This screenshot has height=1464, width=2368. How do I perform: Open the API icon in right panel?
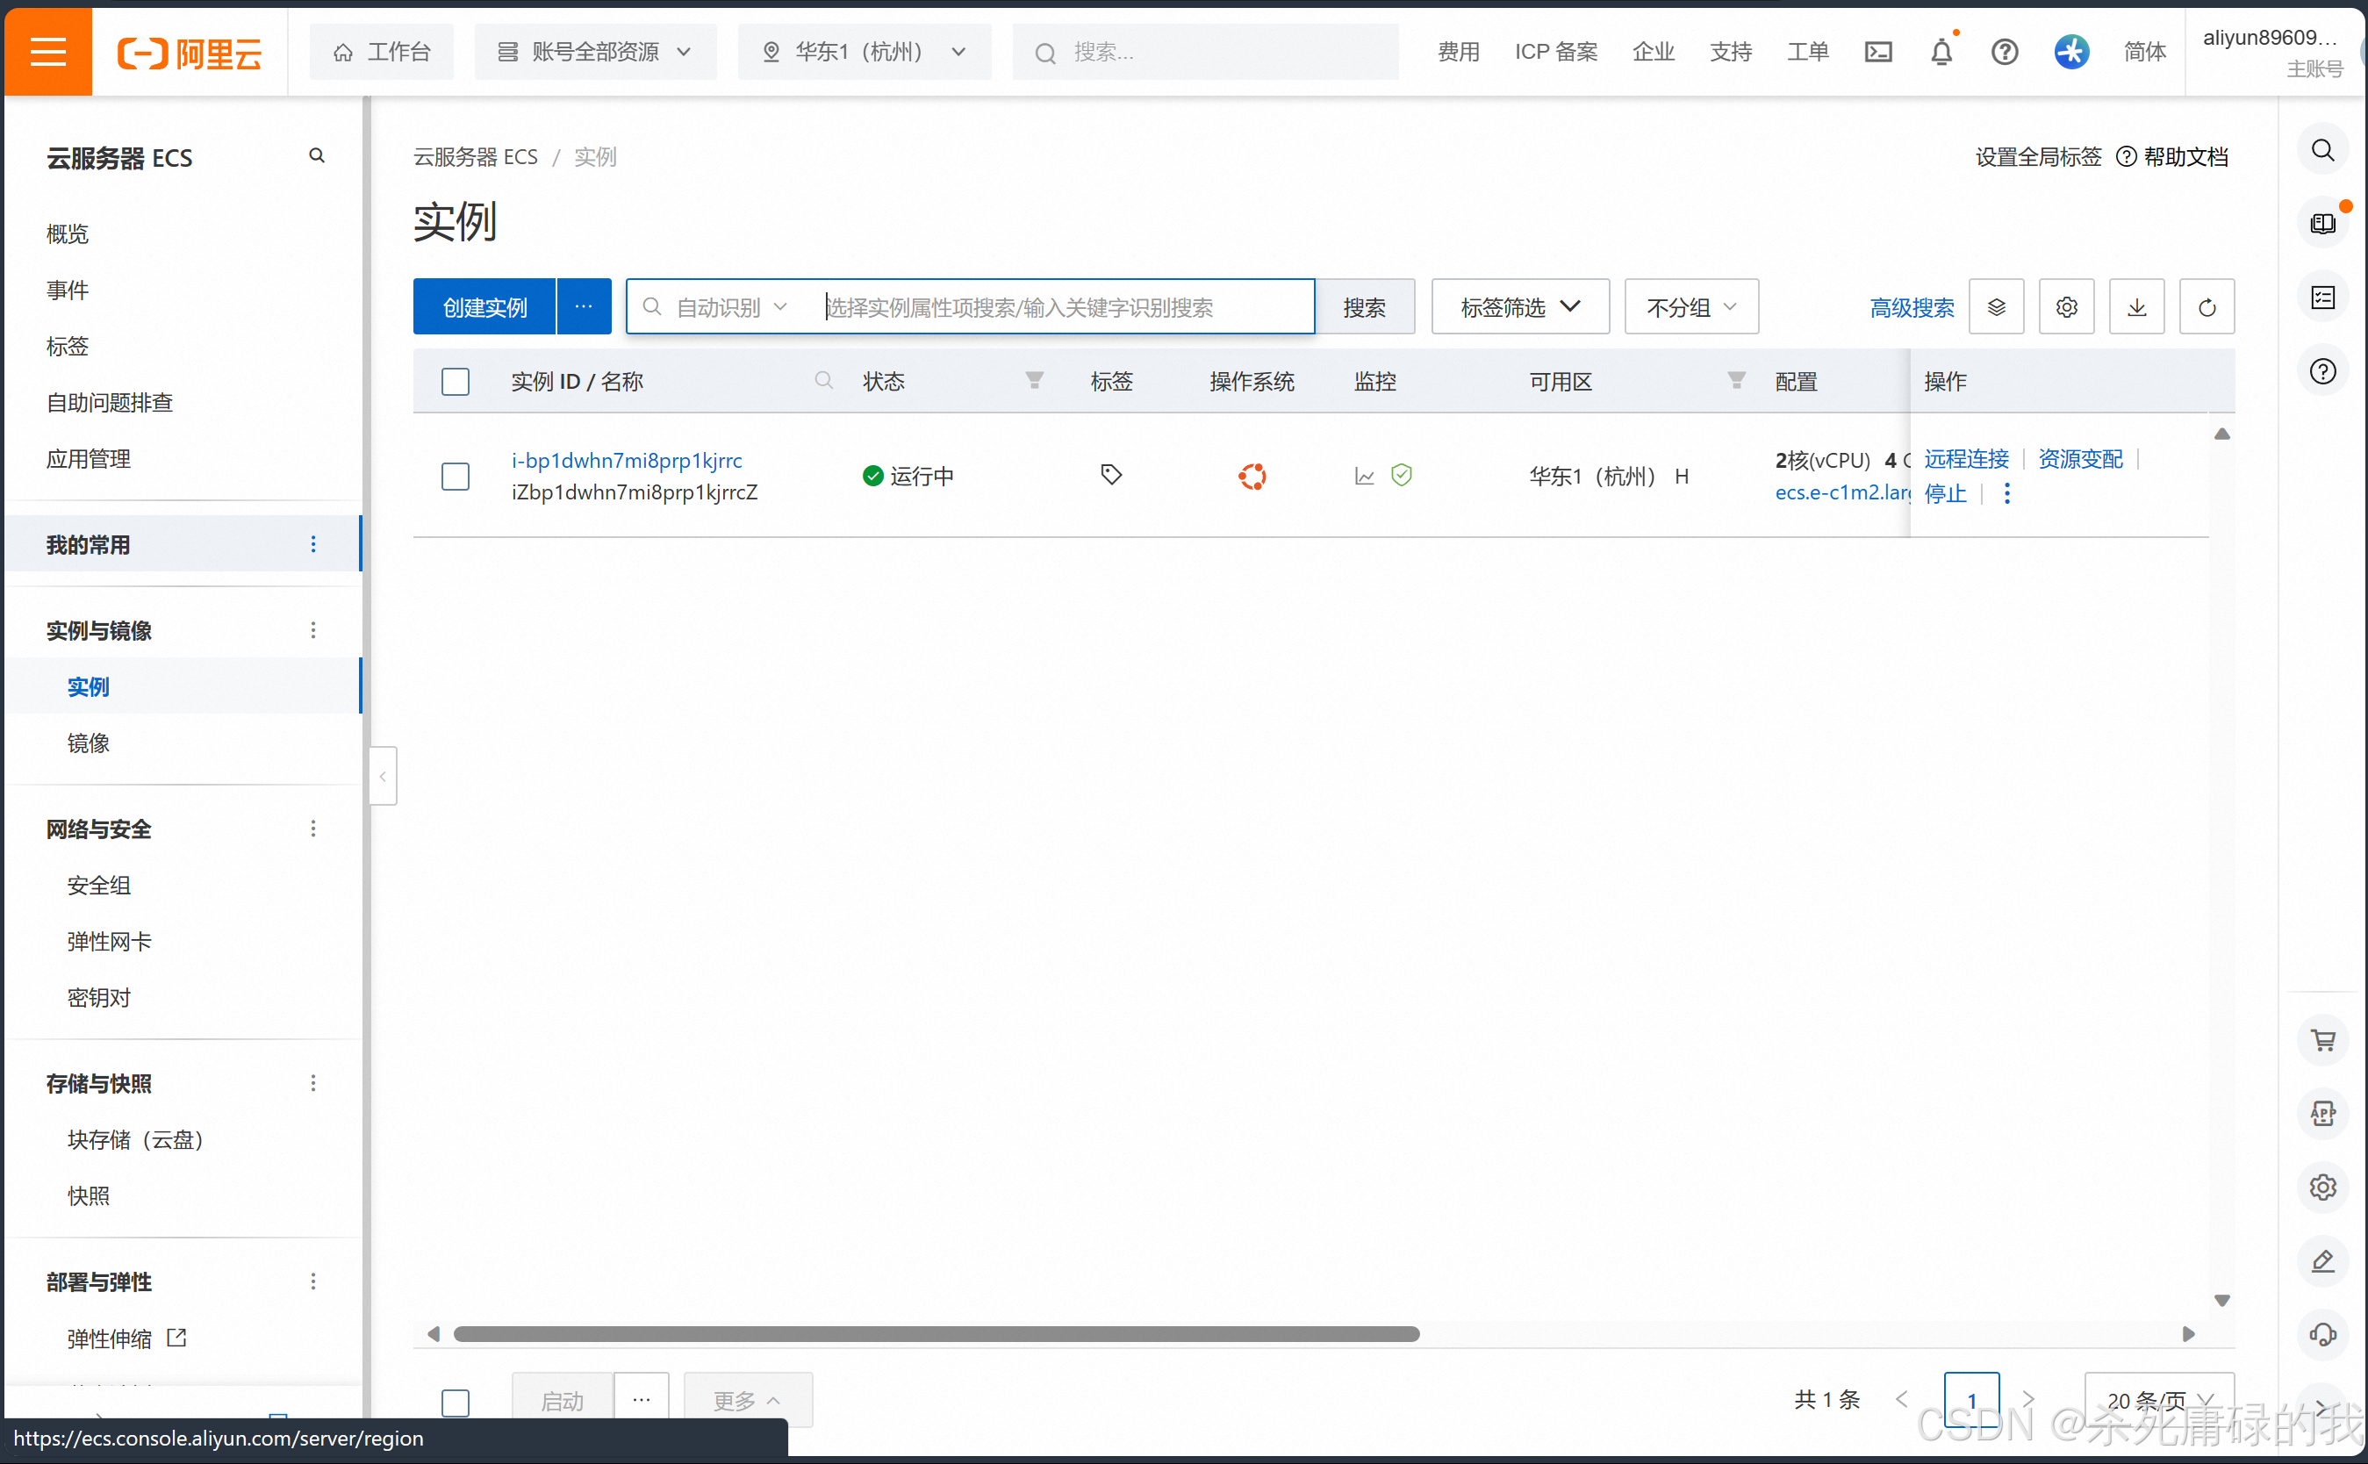click(x=2322, y=1115)
